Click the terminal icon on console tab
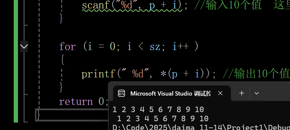The width and height of the screenshot is (290, 130). click(121, 93)
